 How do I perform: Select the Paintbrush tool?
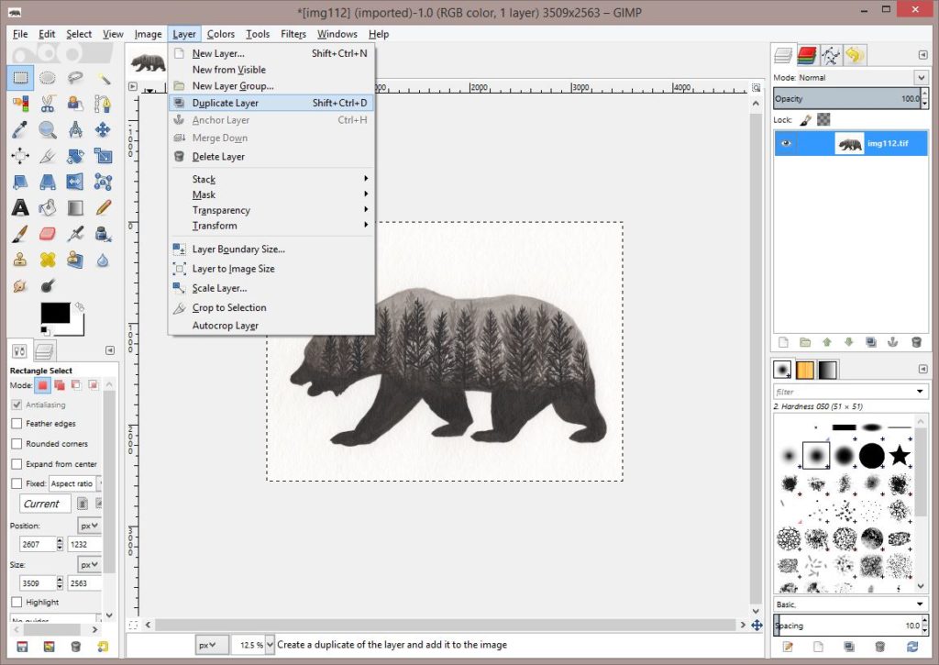20,234
